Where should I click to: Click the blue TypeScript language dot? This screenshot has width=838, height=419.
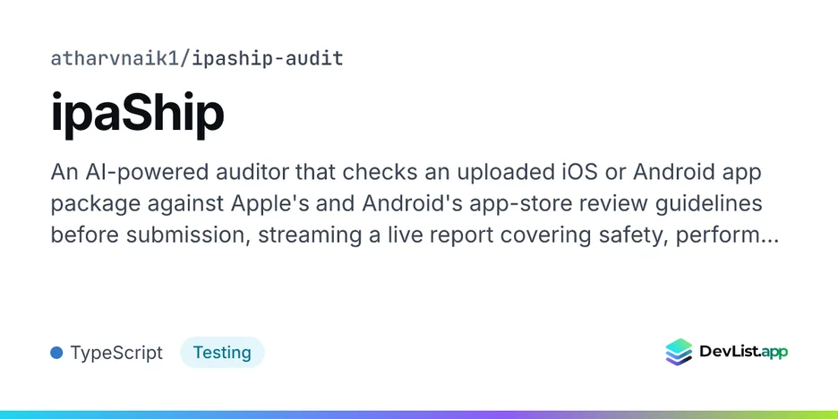[56, 353]
